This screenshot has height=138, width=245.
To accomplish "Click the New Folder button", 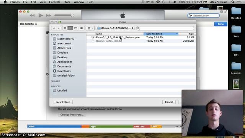I will pyautogui.click(x=63, y=102).
